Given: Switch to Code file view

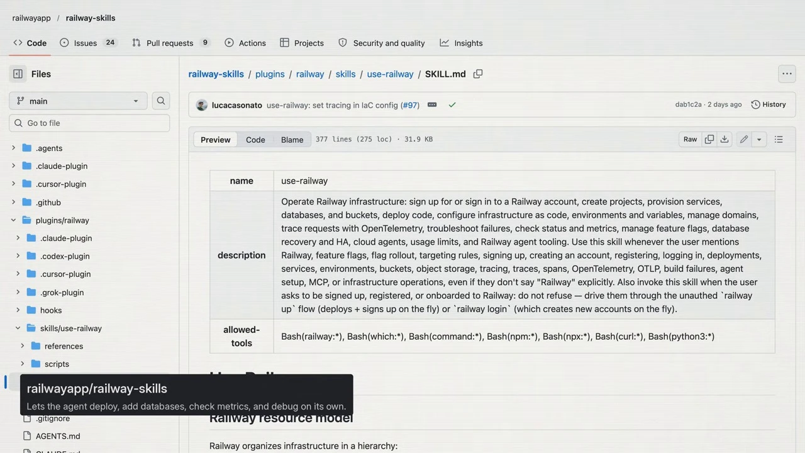Looking at the screenshot, I should tap(255, 140).
